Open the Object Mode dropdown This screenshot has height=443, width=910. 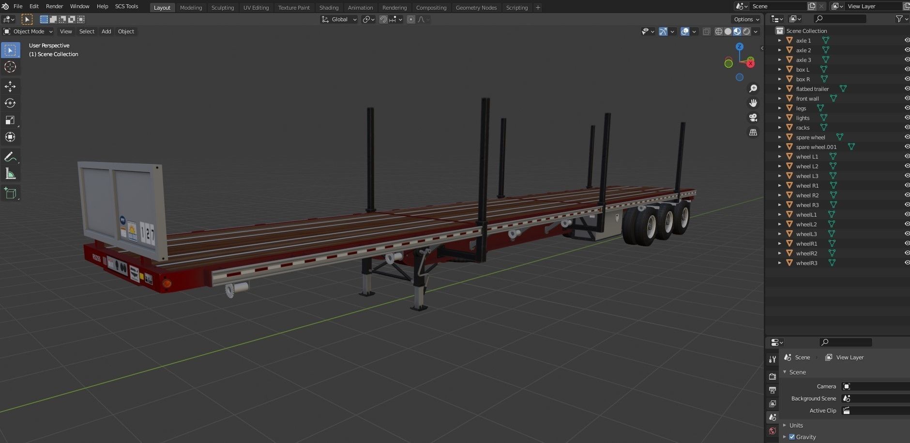28,31
